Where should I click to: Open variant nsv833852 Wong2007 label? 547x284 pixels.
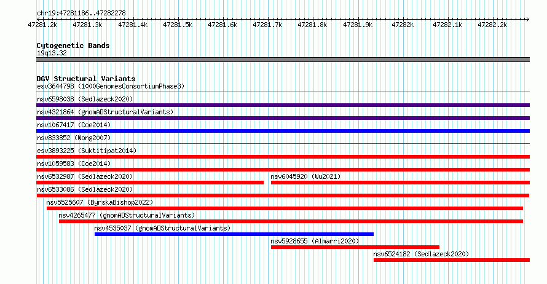[x=74, y=138]
